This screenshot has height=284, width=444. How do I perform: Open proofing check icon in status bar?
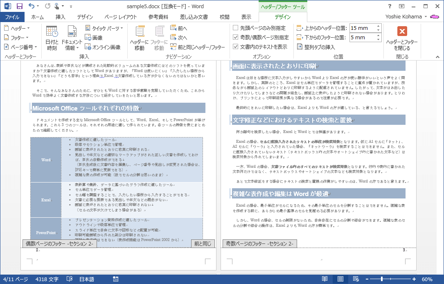coord(70,279)
